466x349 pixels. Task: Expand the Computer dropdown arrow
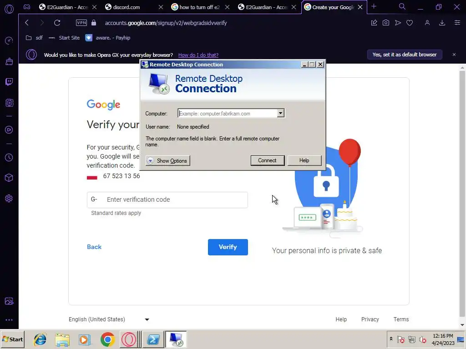[x=280, y=113]
